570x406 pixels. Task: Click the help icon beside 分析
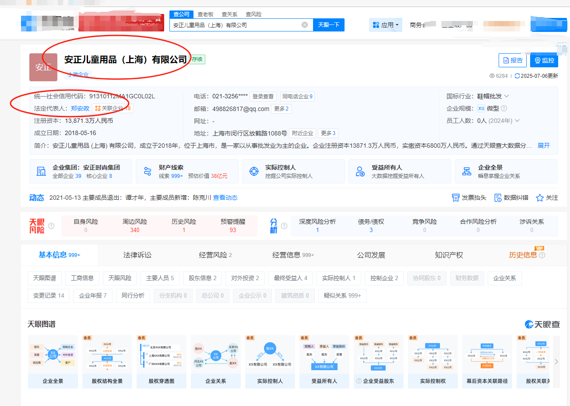284,226
